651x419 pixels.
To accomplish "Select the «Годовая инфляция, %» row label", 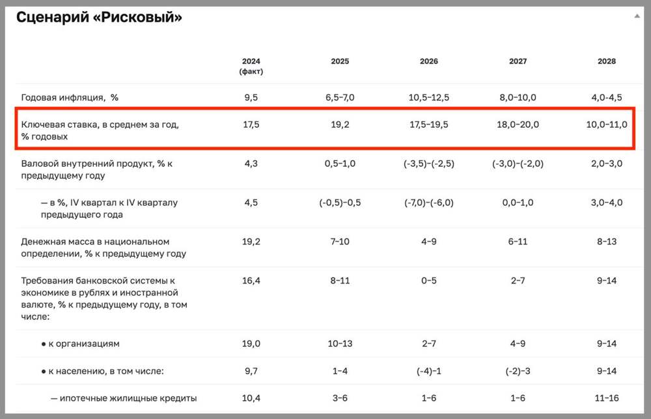I will tap(70, 97).
